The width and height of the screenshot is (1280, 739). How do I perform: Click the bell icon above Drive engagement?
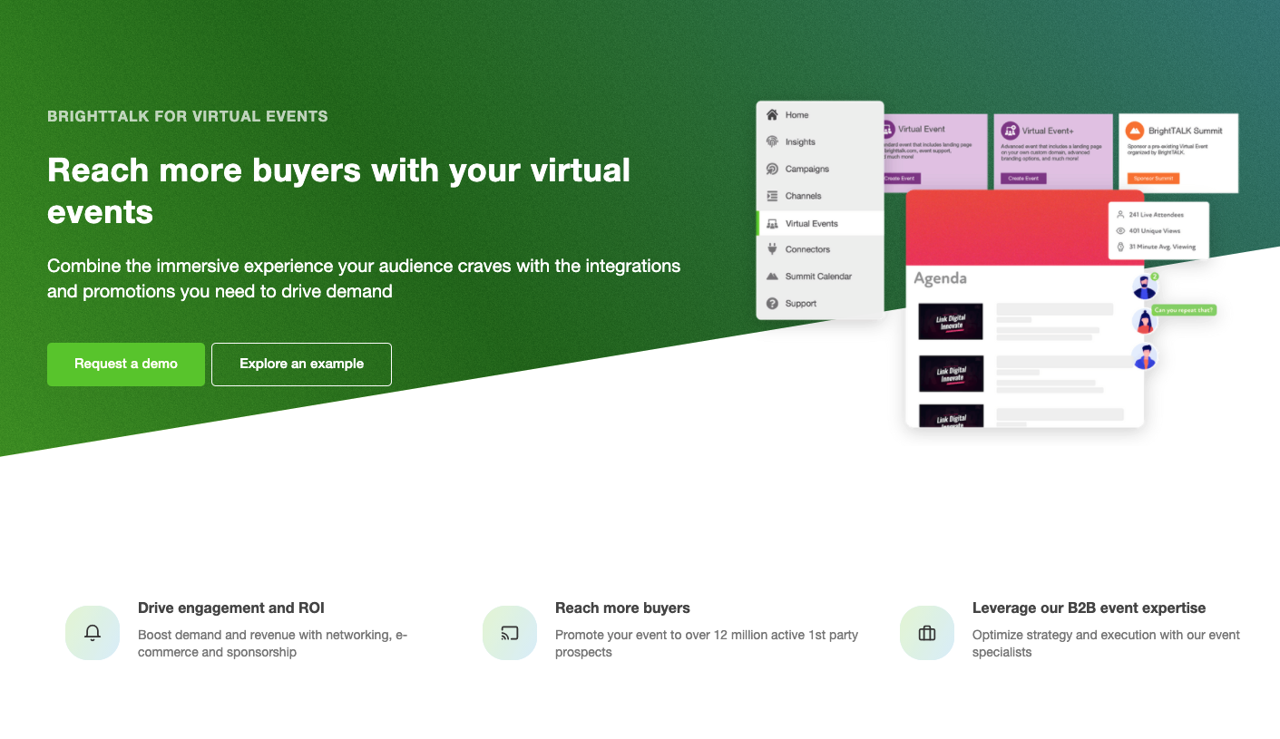pyautogui.click(x=93, y=632)
